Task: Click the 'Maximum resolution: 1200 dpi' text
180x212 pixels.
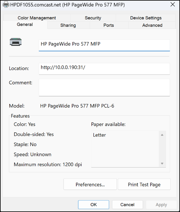Action: click(x=48, y=165)
